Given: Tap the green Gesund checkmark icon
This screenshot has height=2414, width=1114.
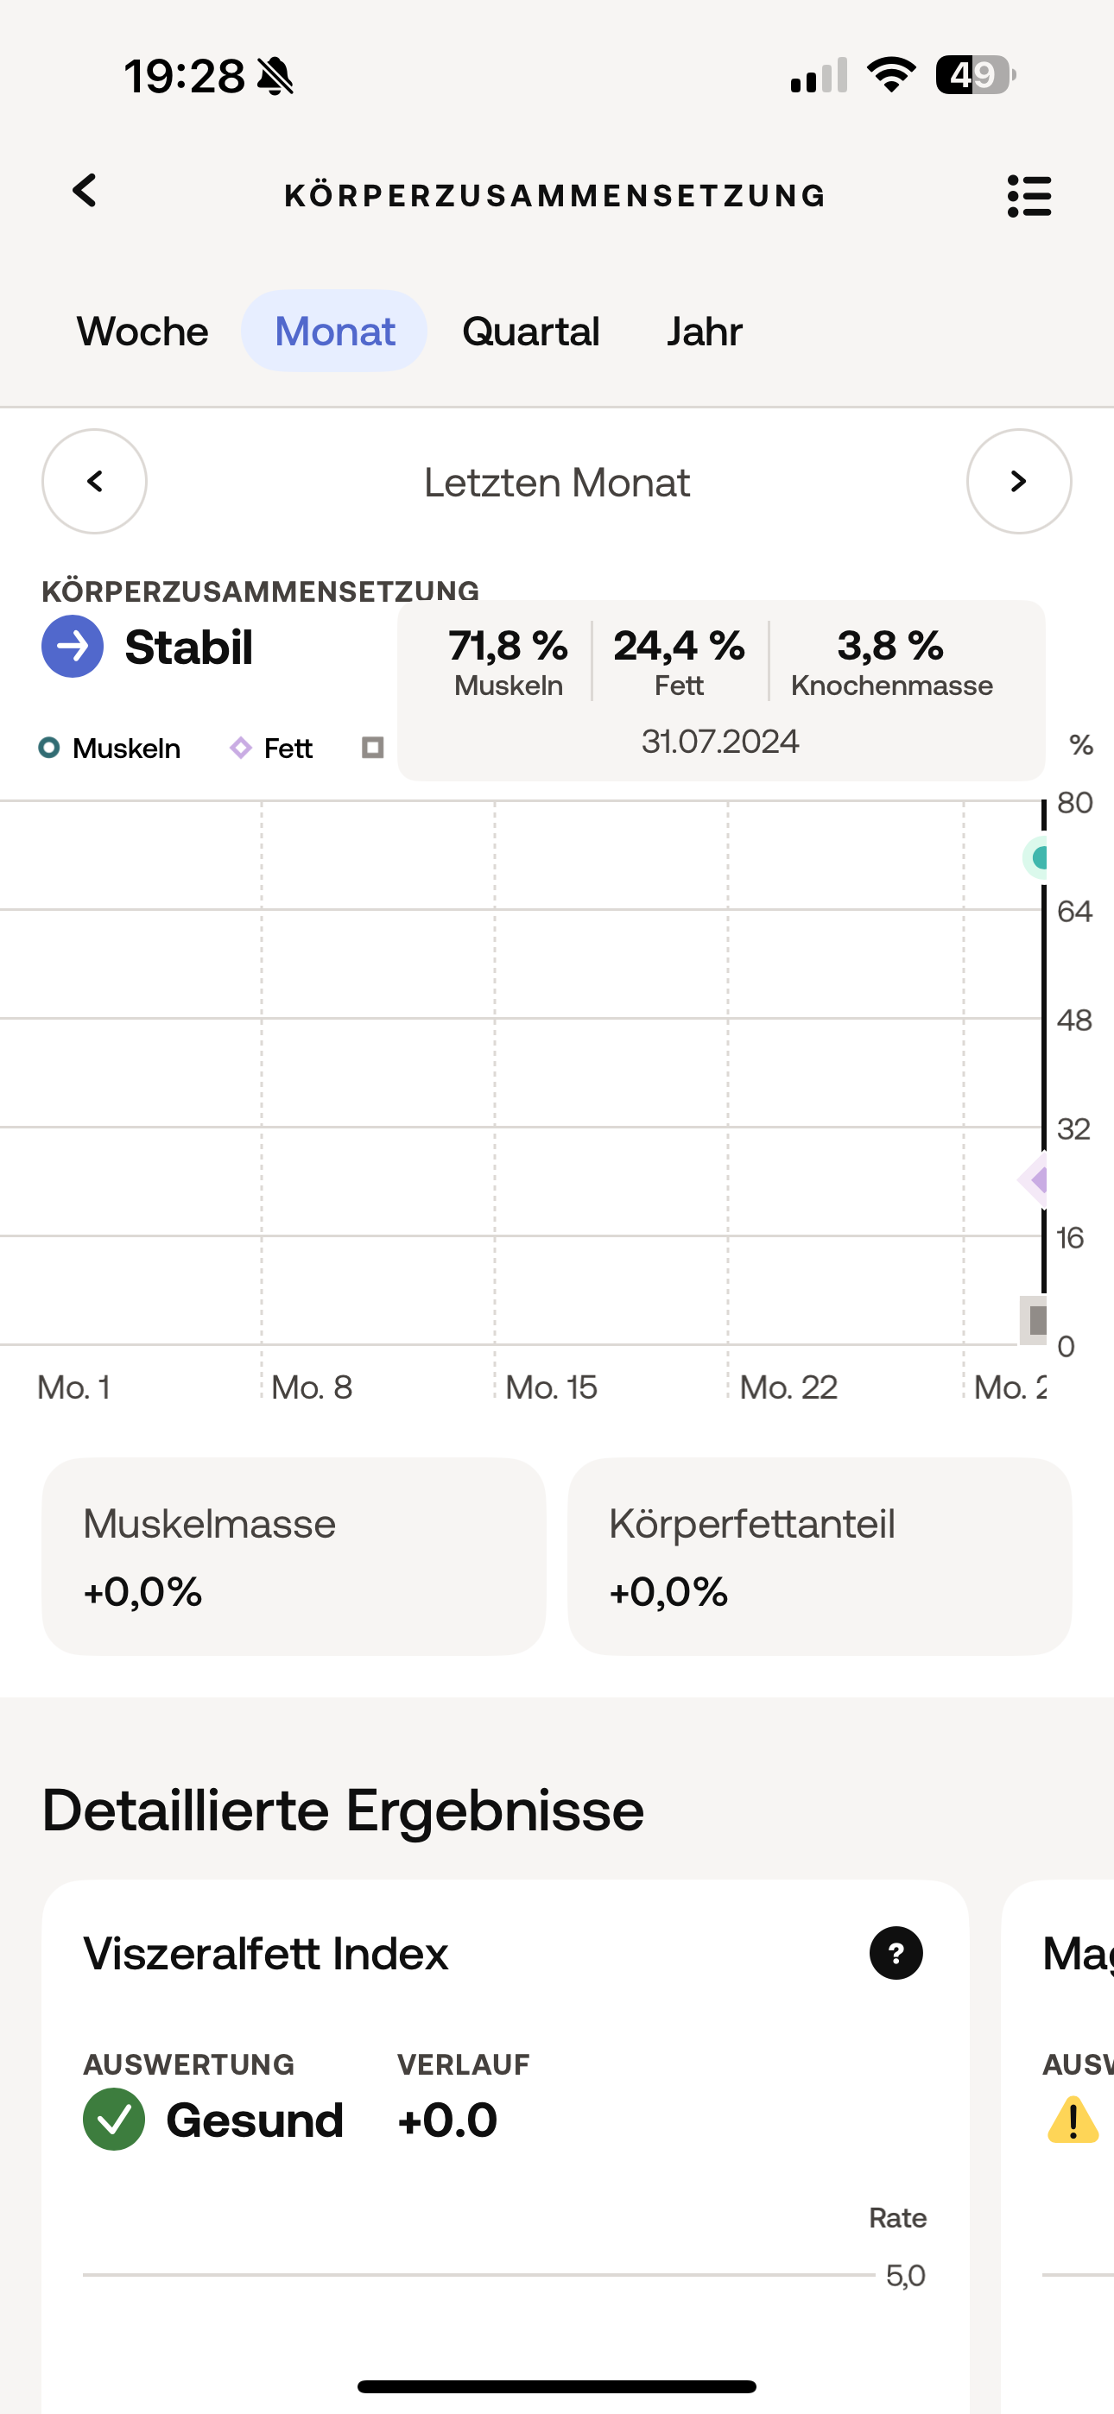Looking at the screenshot, I should point(114,2120).
